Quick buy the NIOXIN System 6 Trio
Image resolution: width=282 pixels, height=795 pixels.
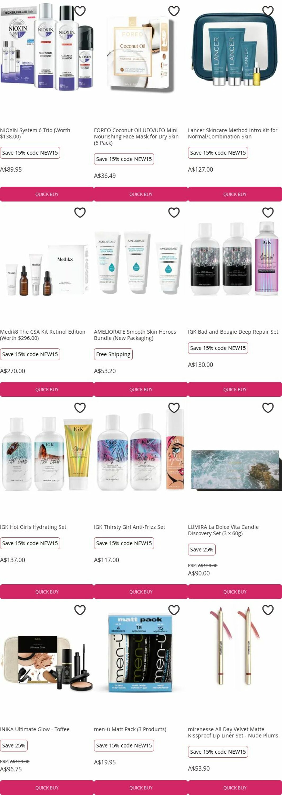47,194
